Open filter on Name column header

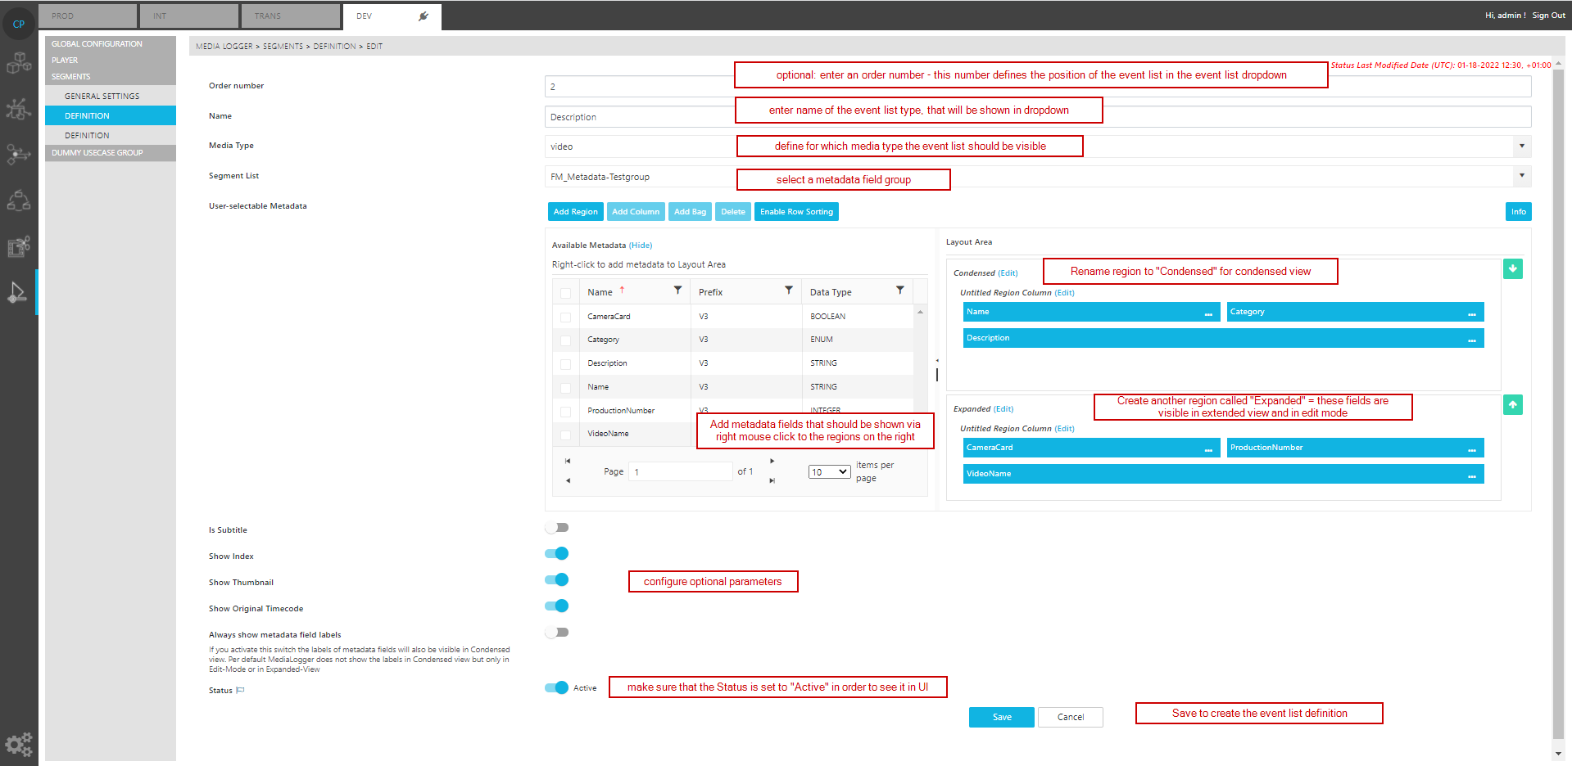[677, 291]
